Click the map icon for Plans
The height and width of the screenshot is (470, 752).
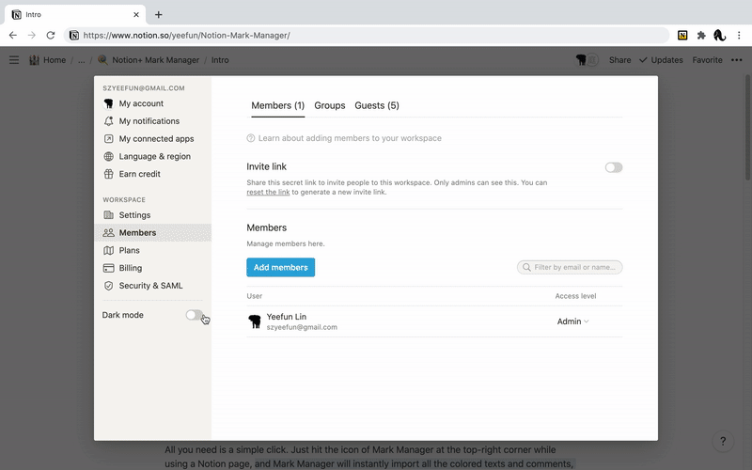click(109, 250)
